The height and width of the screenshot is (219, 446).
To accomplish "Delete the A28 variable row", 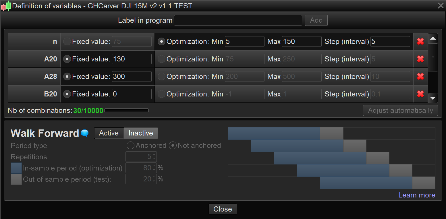I will click(x=420, y=77).
